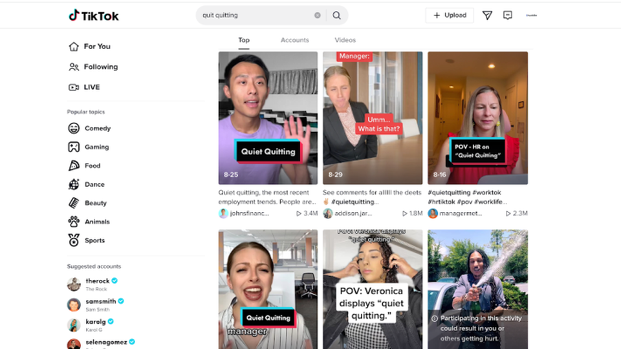Open the samsmith account name

coord(101,301)
